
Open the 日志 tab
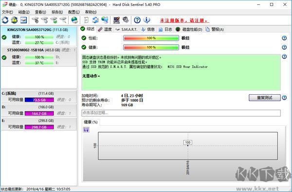coord(165,29)
